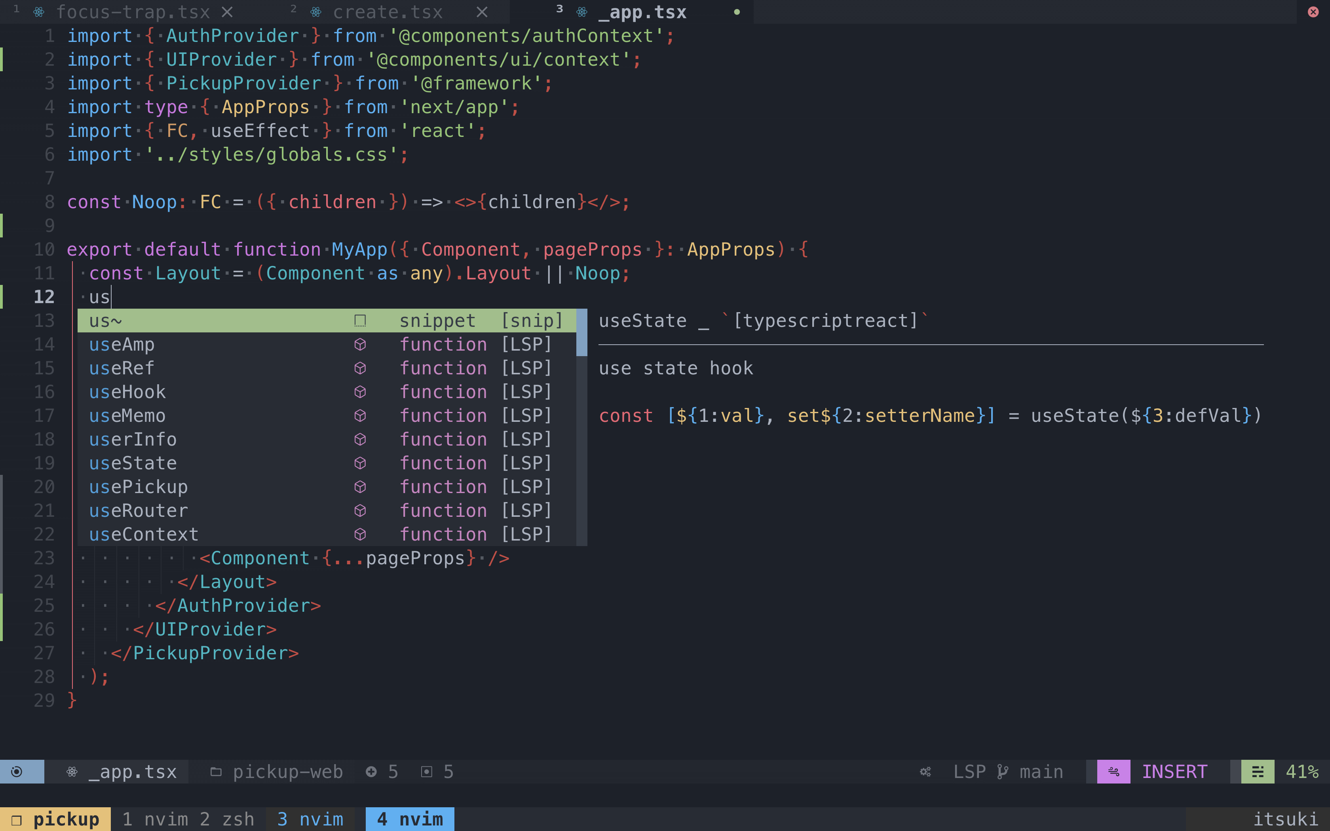1330x831 pixels.
Task: Click the purple insert mode icon
Action: tap(1113, 772)
